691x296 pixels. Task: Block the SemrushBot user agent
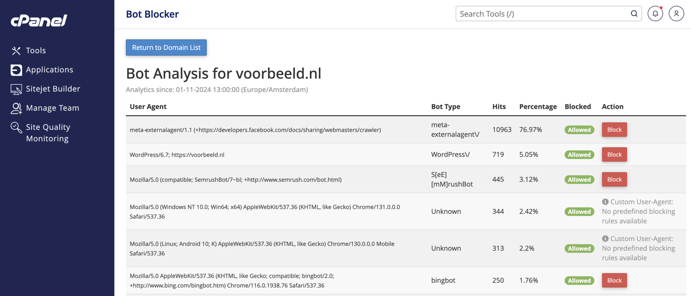click(x=614, y=180)
